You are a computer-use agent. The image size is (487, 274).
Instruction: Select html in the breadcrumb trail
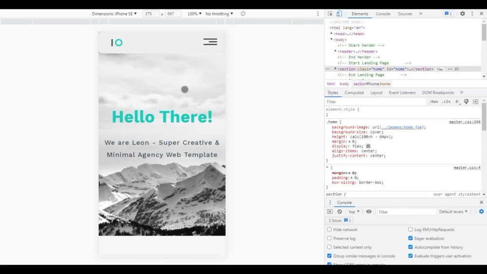point(331,84)
